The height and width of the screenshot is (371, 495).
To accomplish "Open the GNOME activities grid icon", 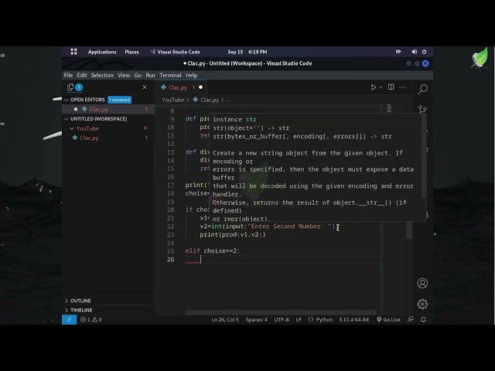I will point(73,52).
